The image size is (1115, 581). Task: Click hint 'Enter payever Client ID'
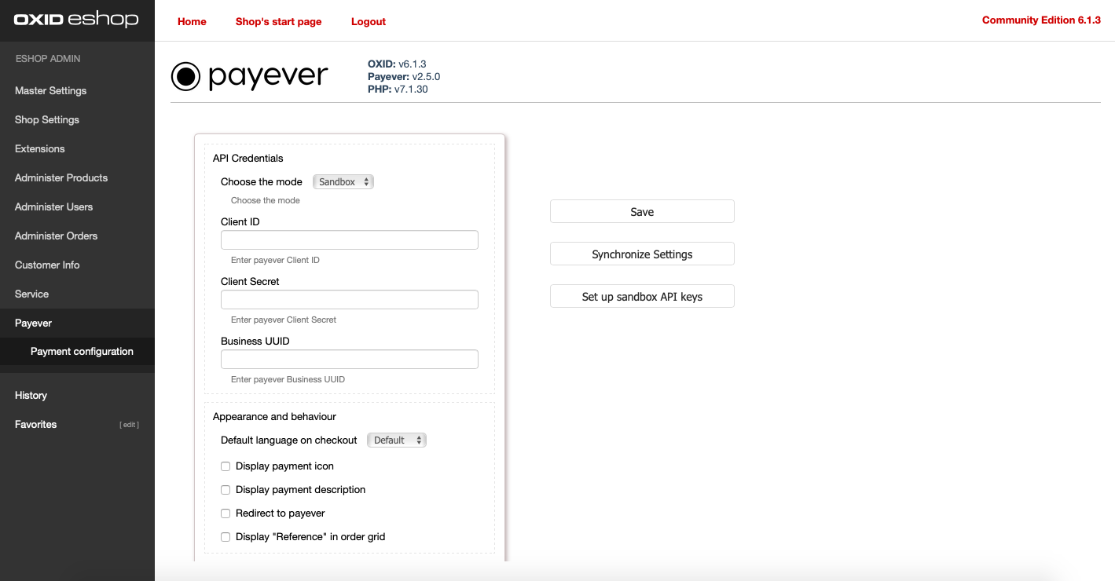(275, 260)
